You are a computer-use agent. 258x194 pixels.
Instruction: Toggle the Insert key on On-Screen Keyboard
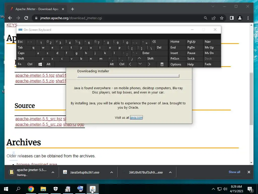pyautogui.click(x=177, y=53)
